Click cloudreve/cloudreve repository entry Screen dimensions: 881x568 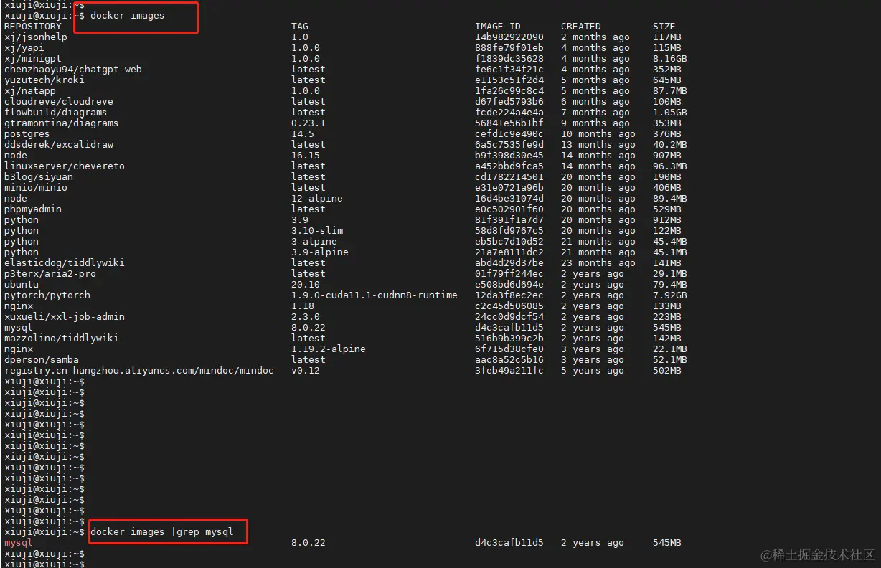click(59, 101)
